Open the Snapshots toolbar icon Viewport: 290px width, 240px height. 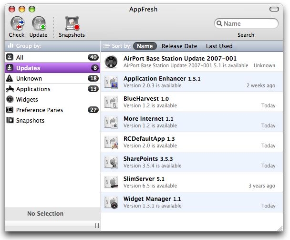(x=72, y=23)
